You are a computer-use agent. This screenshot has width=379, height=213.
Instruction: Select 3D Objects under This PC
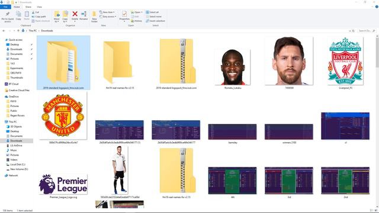(x=14, y=127)
